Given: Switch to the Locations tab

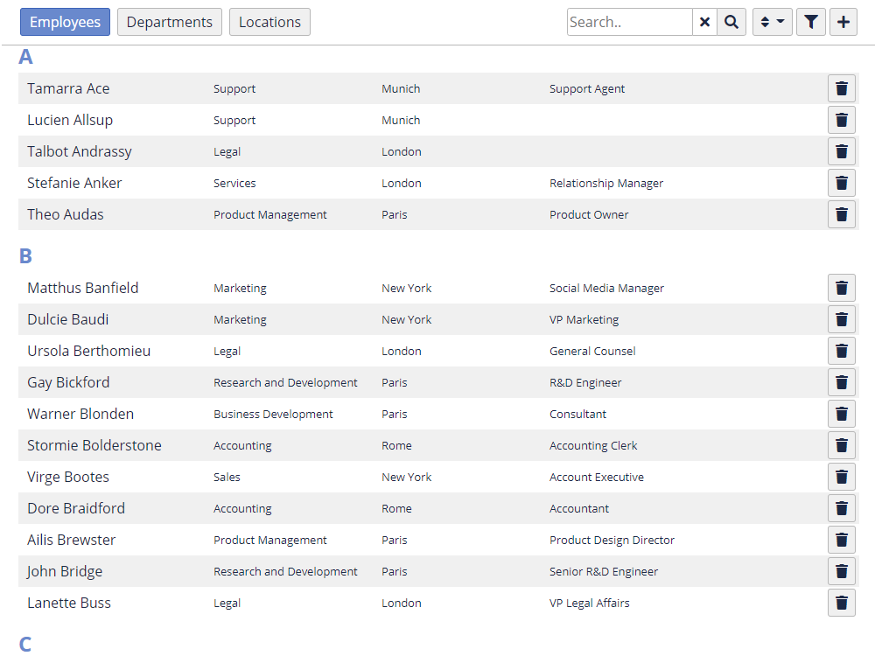Looking at the screenshot, I should click(x=269, y=22).
